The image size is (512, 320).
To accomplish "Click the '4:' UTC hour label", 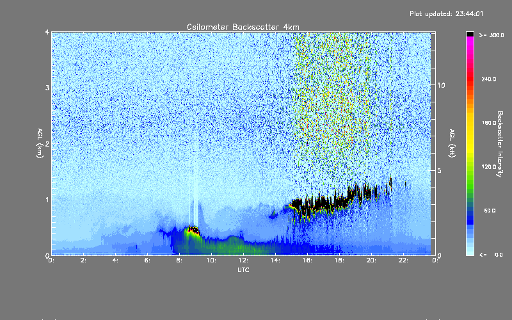I will 115,260.
